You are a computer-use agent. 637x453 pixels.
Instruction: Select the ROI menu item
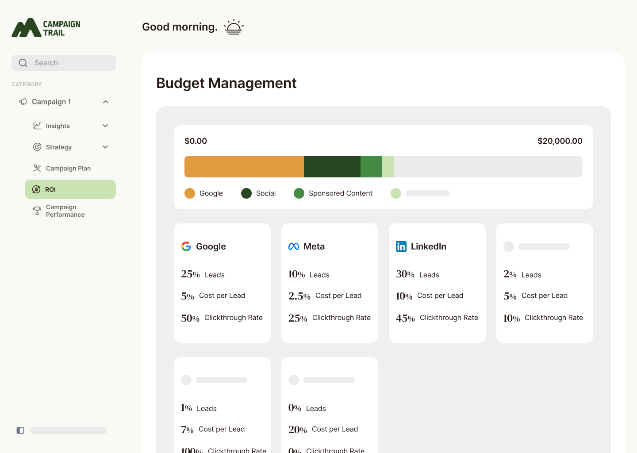pos(70,189)
